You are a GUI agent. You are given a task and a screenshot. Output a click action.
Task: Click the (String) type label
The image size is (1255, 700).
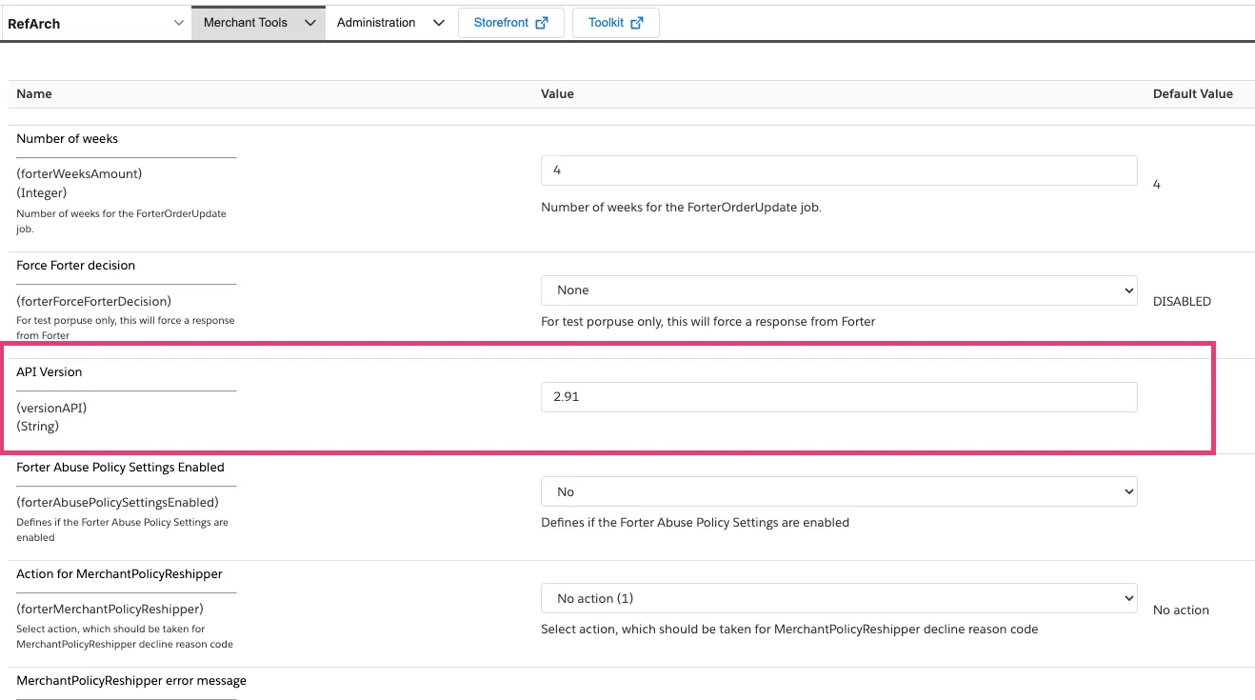click(x=38, y=426)
